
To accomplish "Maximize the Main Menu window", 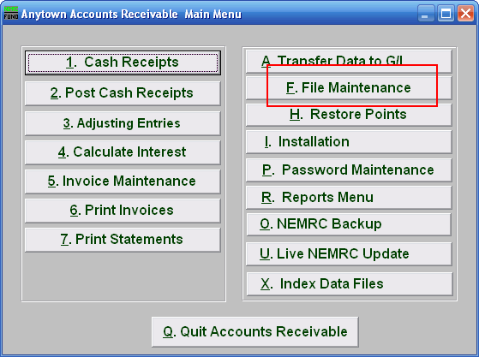I will pos(446,14).
